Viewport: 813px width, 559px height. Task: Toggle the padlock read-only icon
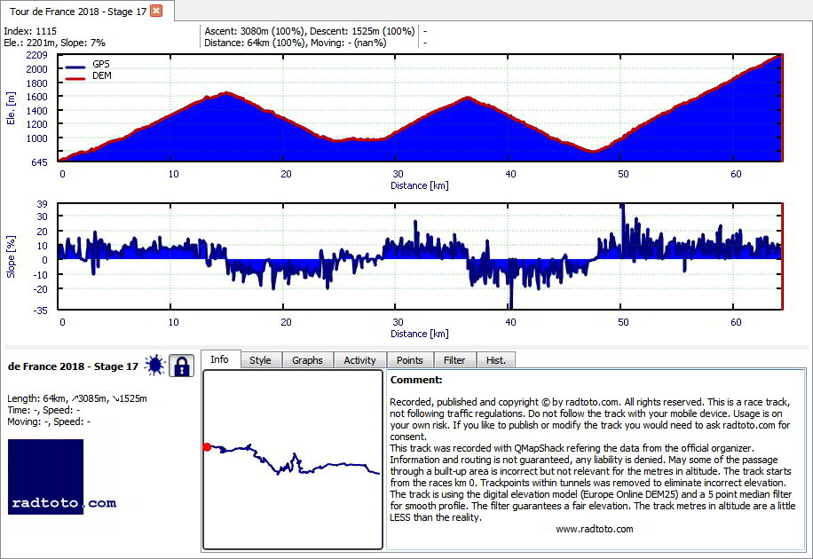(x=181, y=366)
